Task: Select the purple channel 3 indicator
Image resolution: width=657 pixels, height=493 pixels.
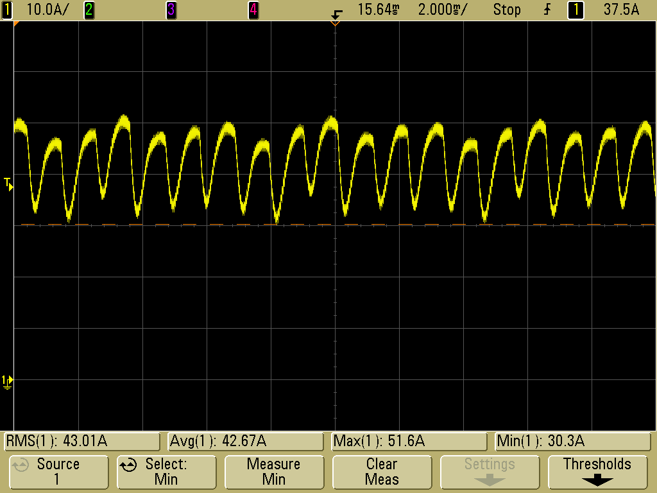Action: 171,10
